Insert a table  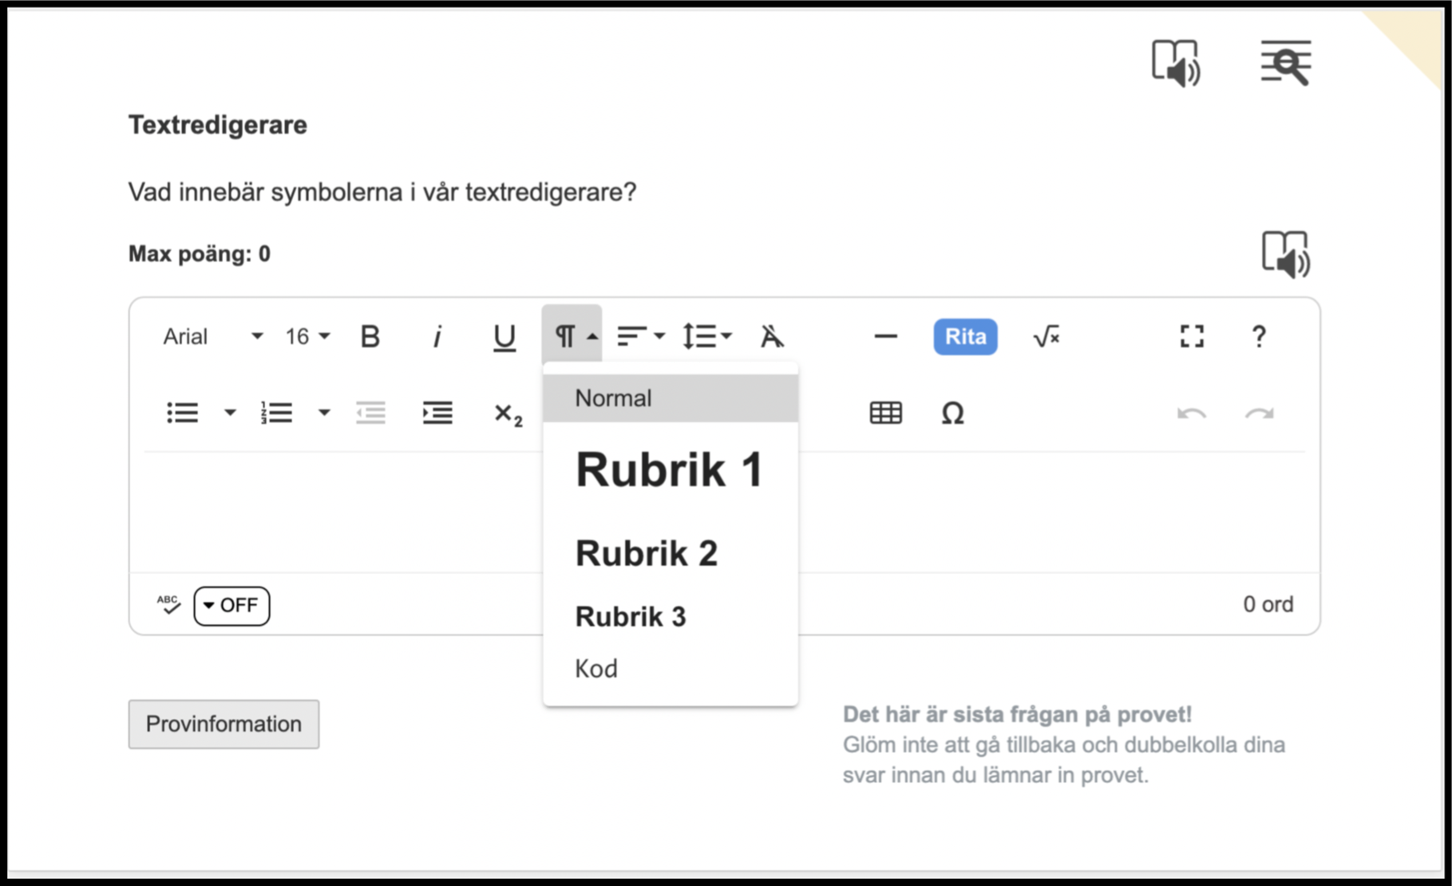(x=885, y=413)
